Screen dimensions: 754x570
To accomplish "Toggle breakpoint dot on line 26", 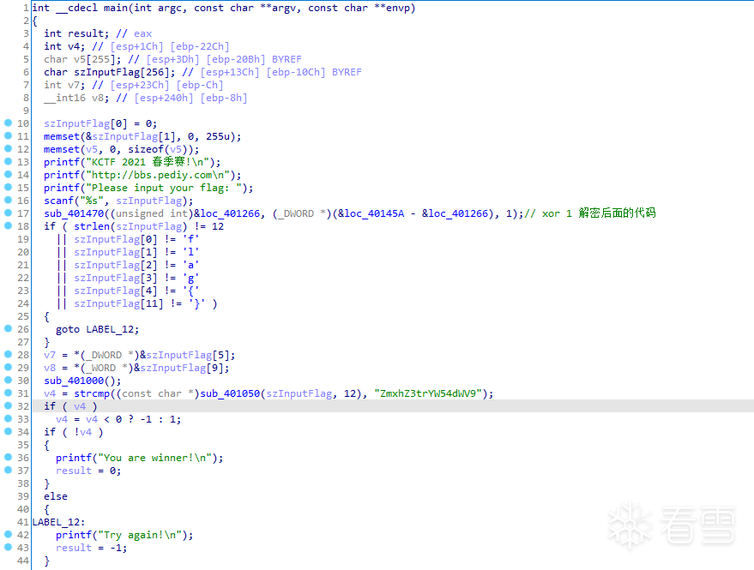I will tap(8, 329).
